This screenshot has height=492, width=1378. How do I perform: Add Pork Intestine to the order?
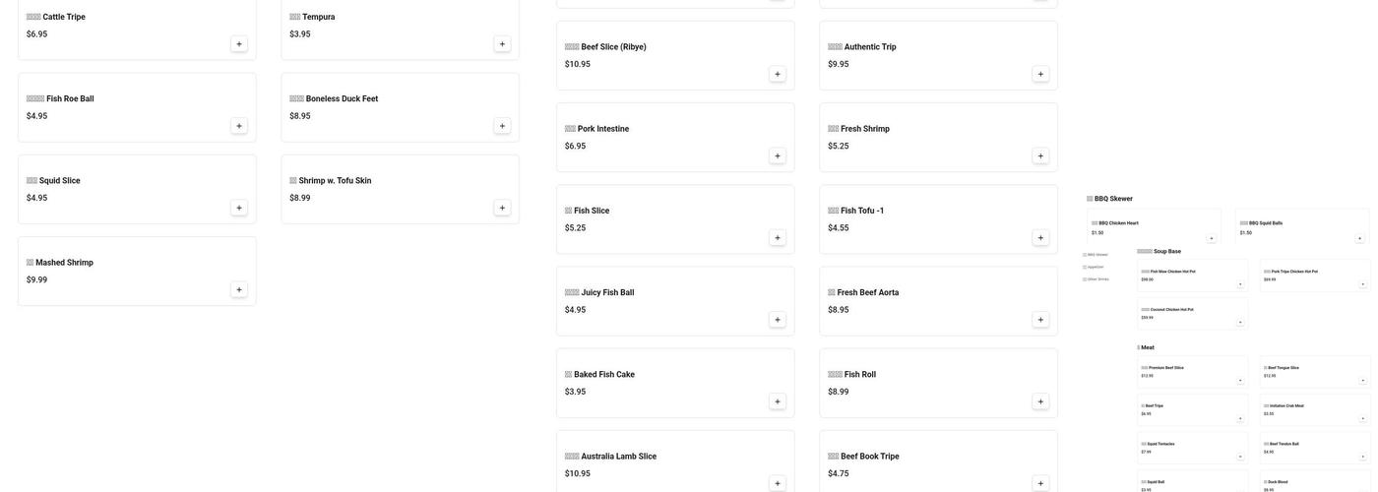pos(778,155)
